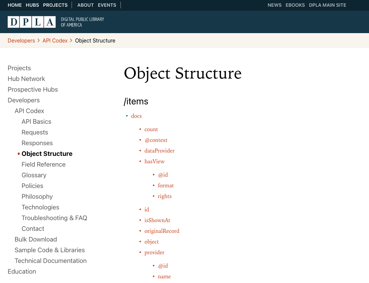Open the EVENTS page
Viewport: 369px width, 283px height.
[x=107, y=5]
